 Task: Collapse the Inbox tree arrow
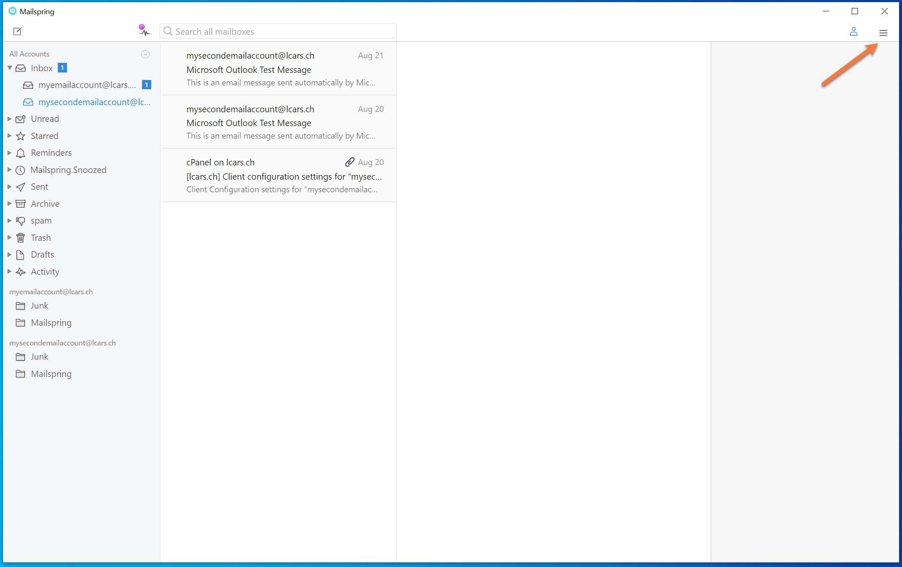pyautogui.click(x=10, y=68)
